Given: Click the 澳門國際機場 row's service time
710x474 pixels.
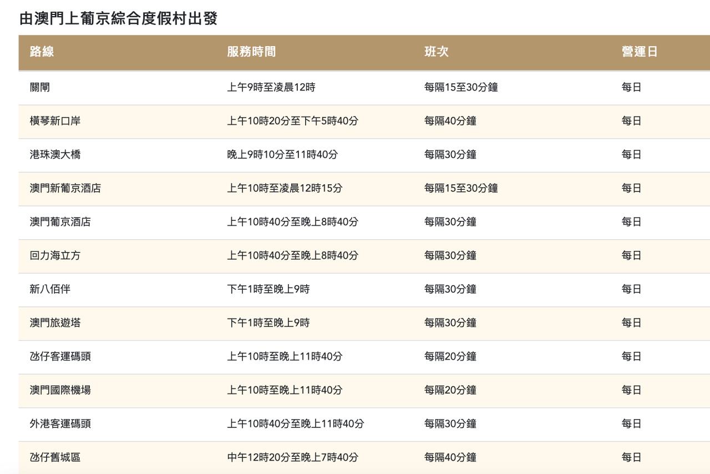Looking at the screenshot, I should point(285,390).
